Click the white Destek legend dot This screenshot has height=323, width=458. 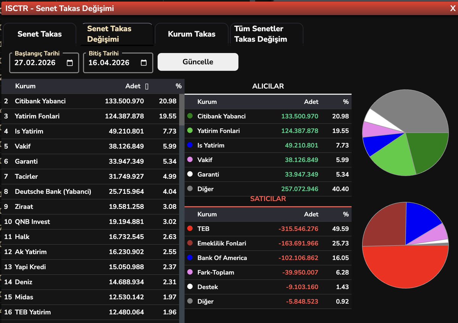[190, 287]
